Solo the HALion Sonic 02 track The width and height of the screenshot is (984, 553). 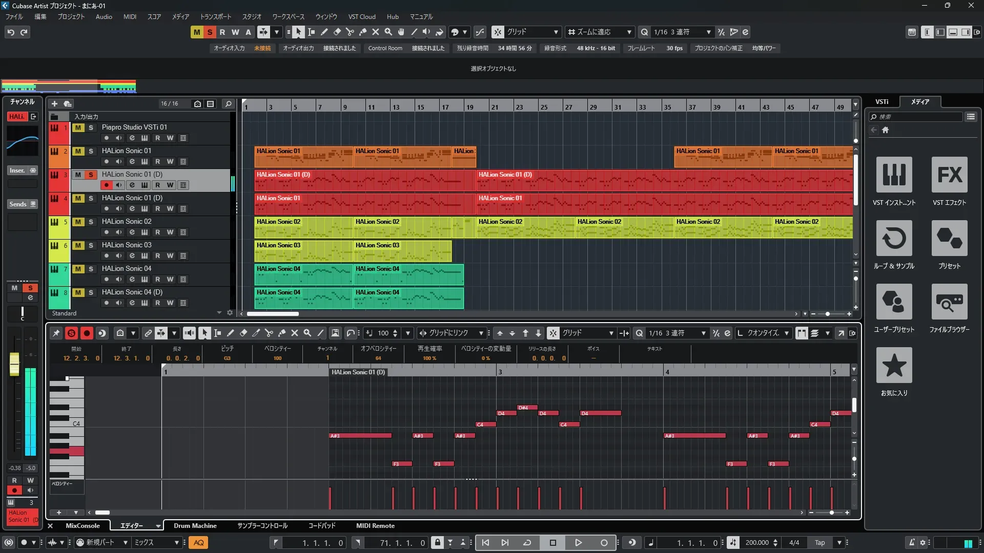(x=91, y=222)
